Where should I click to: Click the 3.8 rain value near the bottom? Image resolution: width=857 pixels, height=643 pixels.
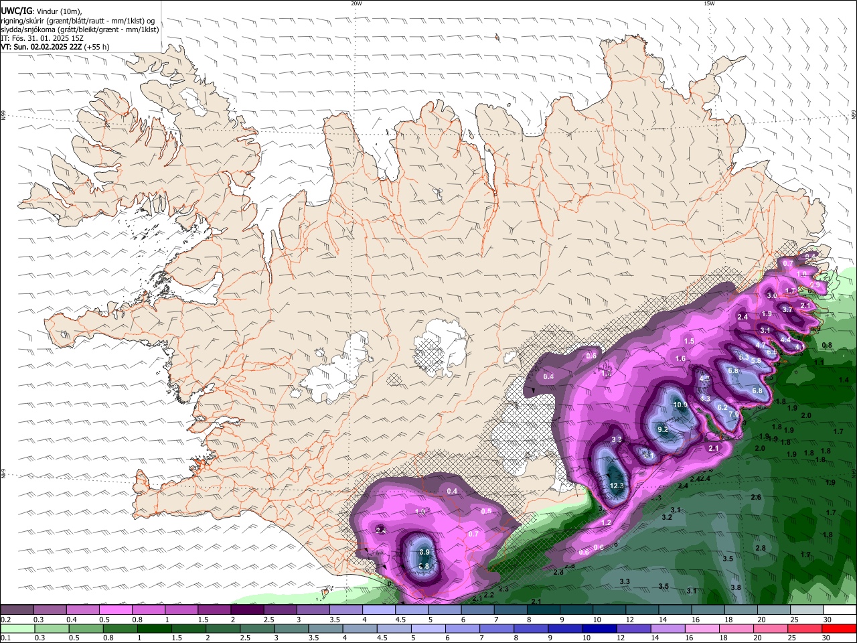736,587
